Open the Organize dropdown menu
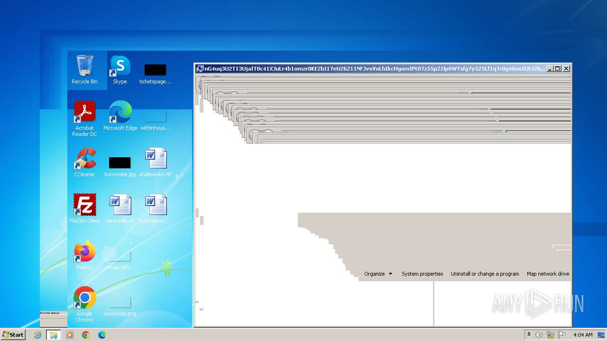 coord(378,274)
